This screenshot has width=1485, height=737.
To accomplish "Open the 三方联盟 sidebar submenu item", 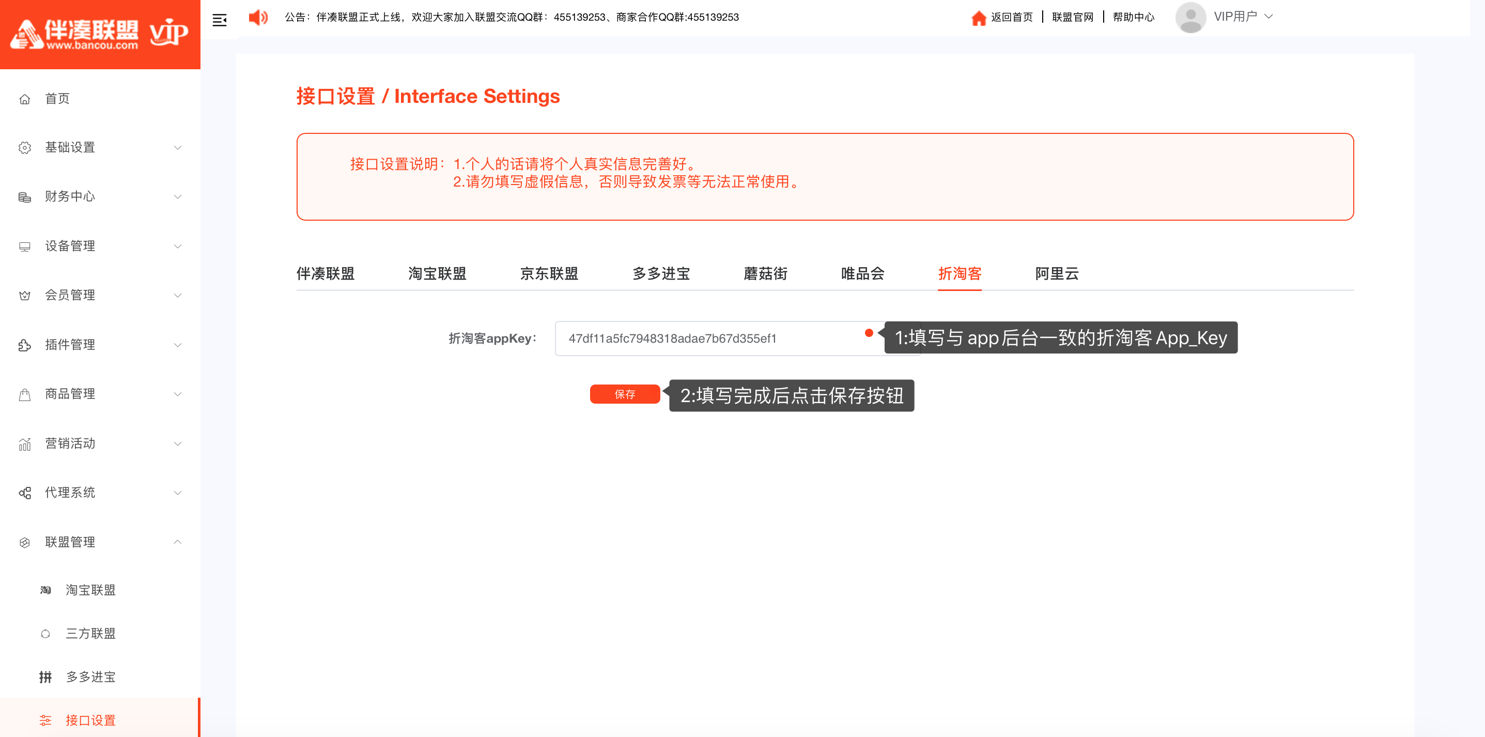I will pyautogui.click(x=90, y=634).
